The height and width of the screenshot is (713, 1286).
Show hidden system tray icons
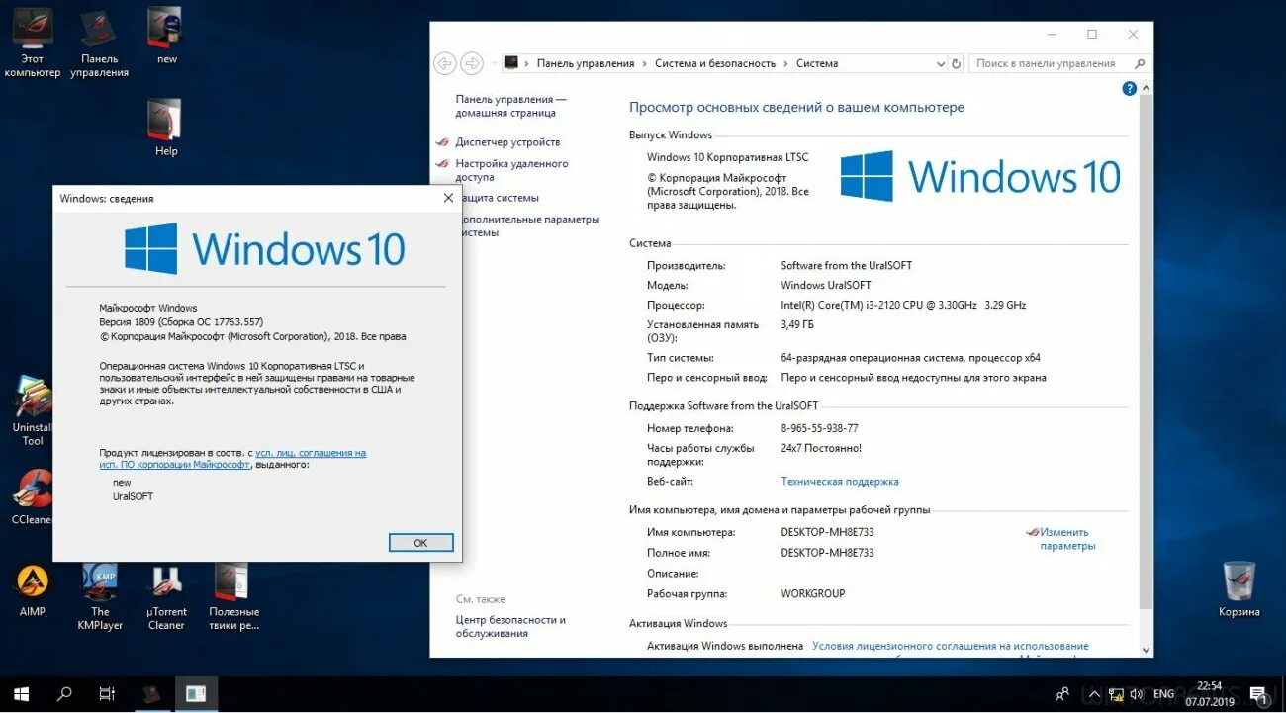(x=1092, y=694)
